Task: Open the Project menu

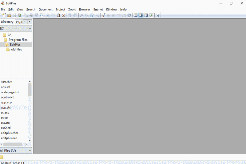Action: tap(60, 10)
